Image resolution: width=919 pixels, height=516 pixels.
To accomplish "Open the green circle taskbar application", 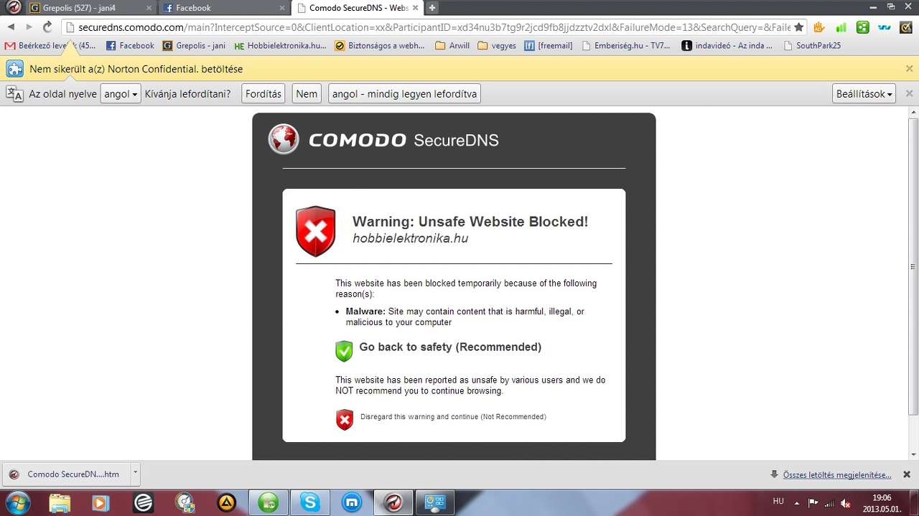I will [x=269, y=502].
